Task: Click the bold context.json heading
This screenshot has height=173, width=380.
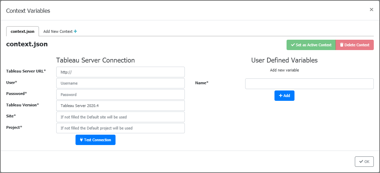Action: (27, 44)
